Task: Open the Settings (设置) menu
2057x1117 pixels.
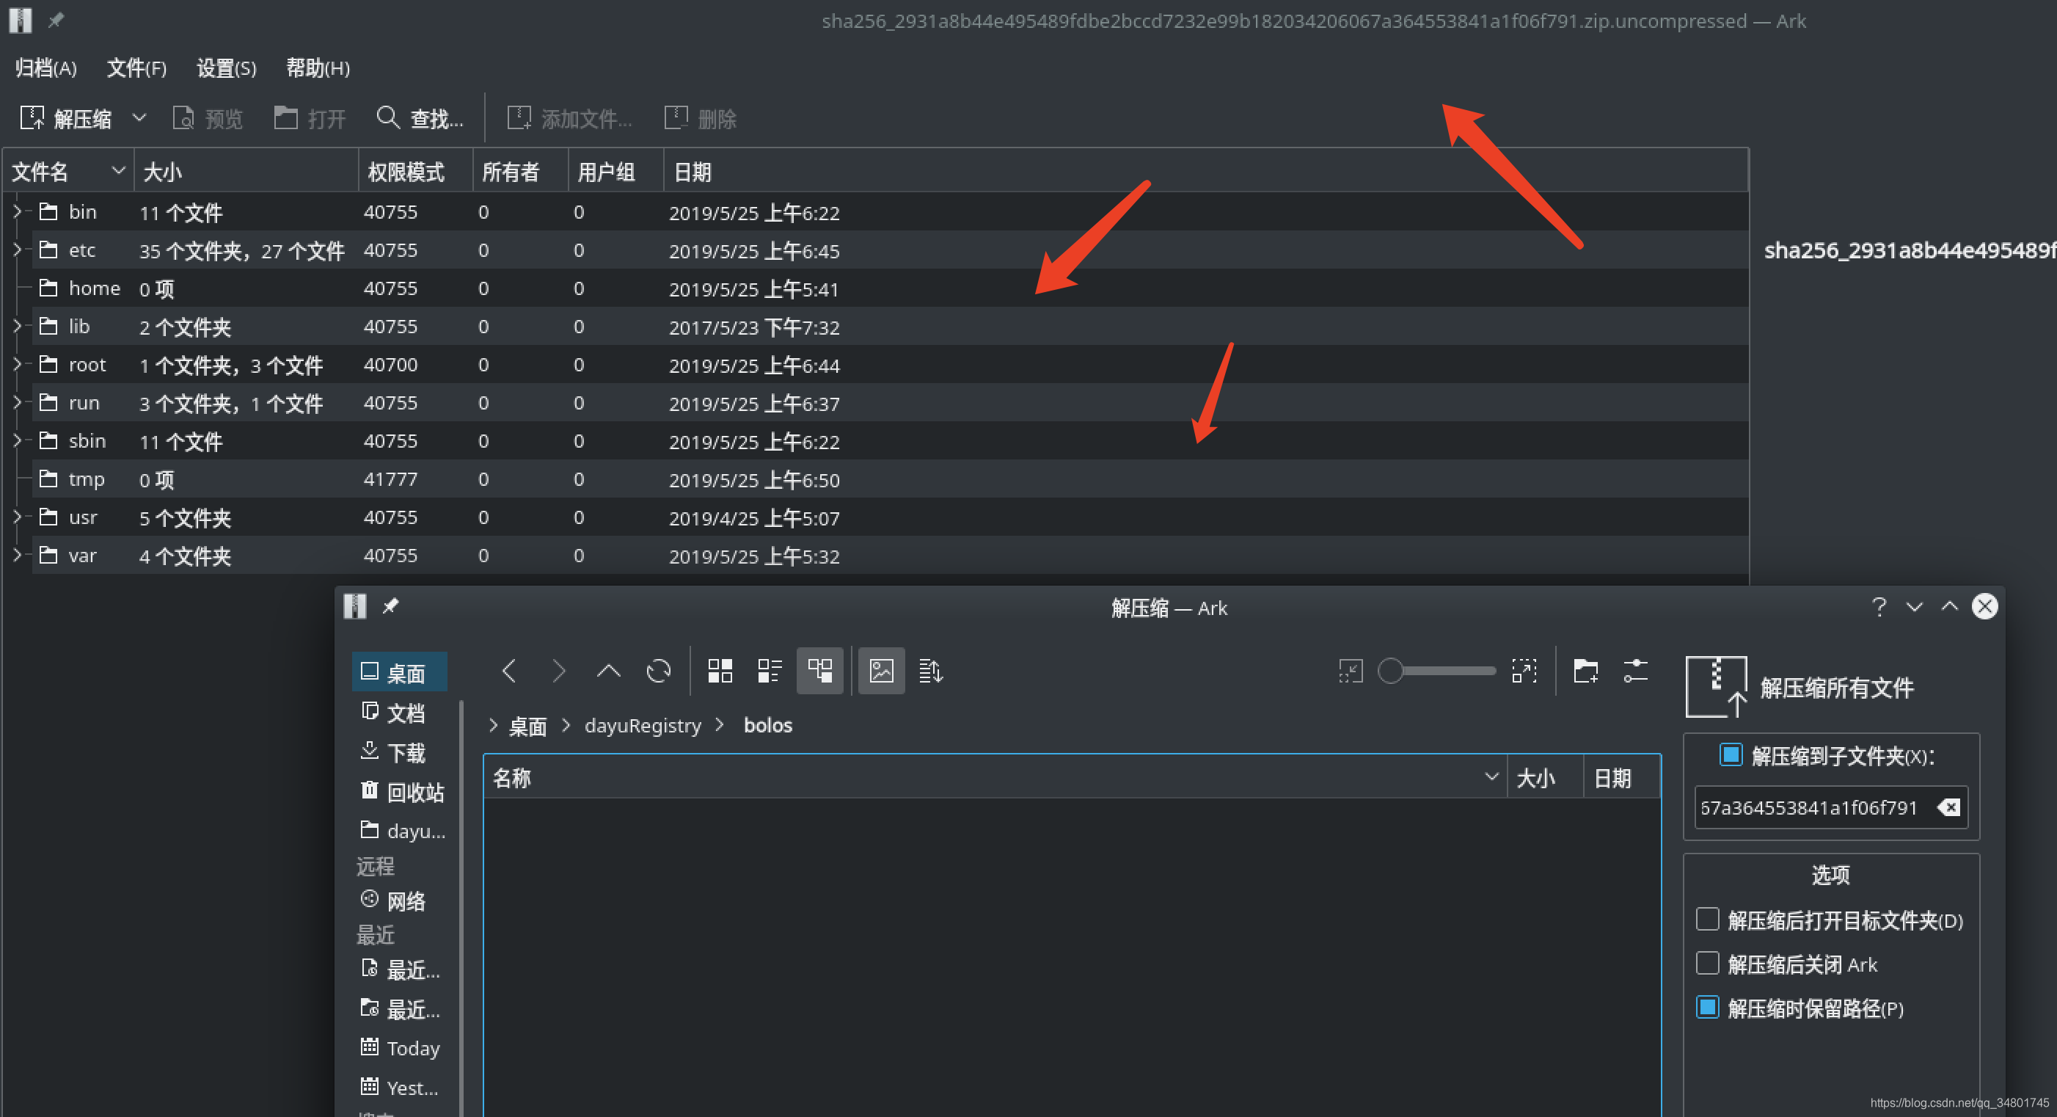Action: tap(227, 68)
